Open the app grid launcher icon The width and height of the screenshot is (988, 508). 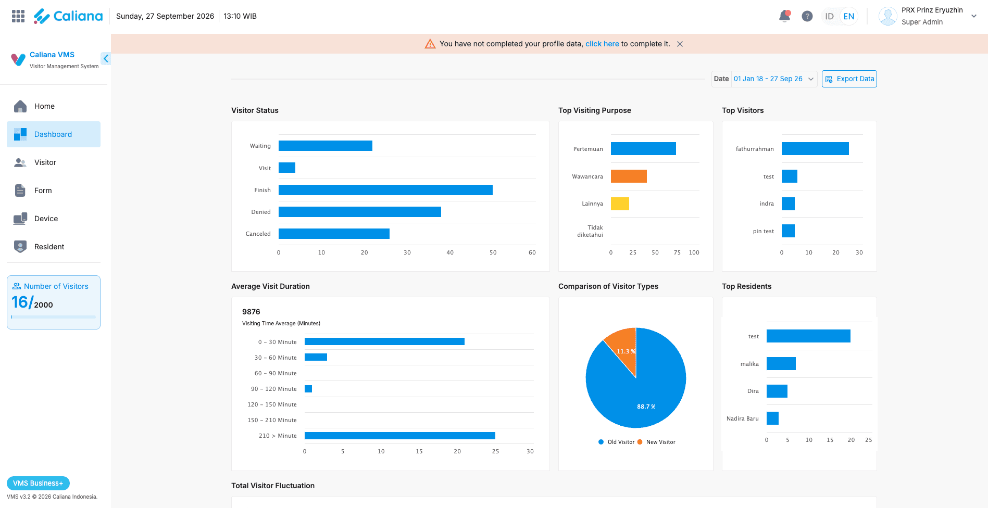click(x=18, y=16)
